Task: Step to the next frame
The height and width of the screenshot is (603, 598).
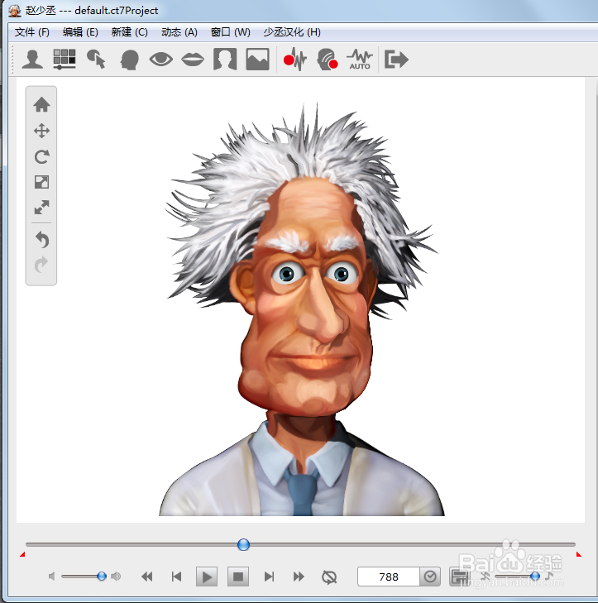Action: pos(269,577)
